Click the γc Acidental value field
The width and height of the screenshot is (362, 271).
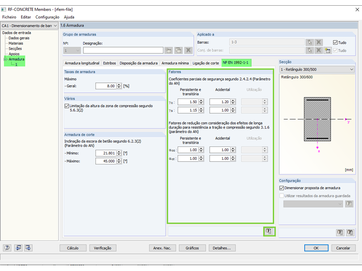click(220, 102)
